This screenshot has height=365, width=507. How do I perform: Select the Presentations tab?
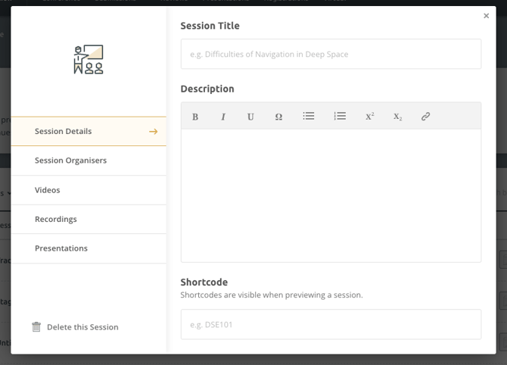61,248
